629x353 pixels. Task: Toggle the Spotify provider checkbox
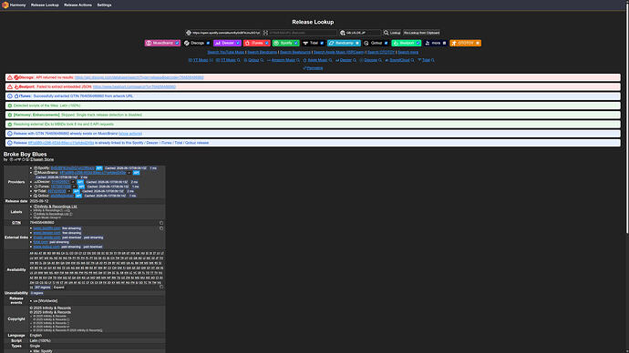[x=296, y=43]
